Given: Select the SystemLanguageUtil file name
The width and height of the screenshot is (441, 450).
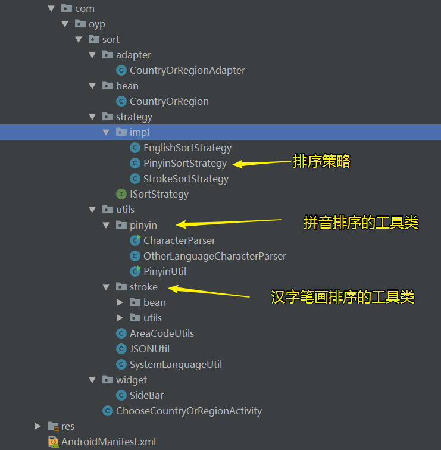Looking at the screenshot, I should click(176, 365).
